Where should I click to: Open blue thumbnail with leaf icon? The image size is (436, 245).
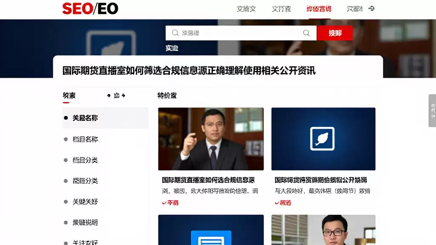324,139
